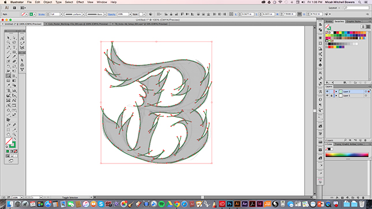Viewport: 372px width, 209px height.
Task: Select the Column Graph tool
Action: (14, 90)
